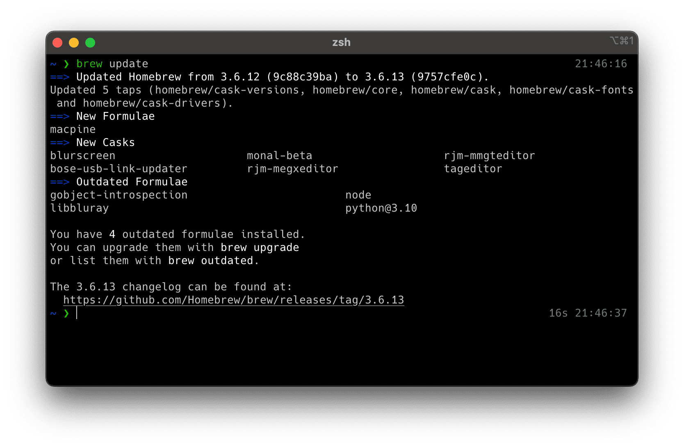Viewport: 684px width, 447px height.
Task: Click the blue arrow before 'New Casks'
Action: click(60, 142)
